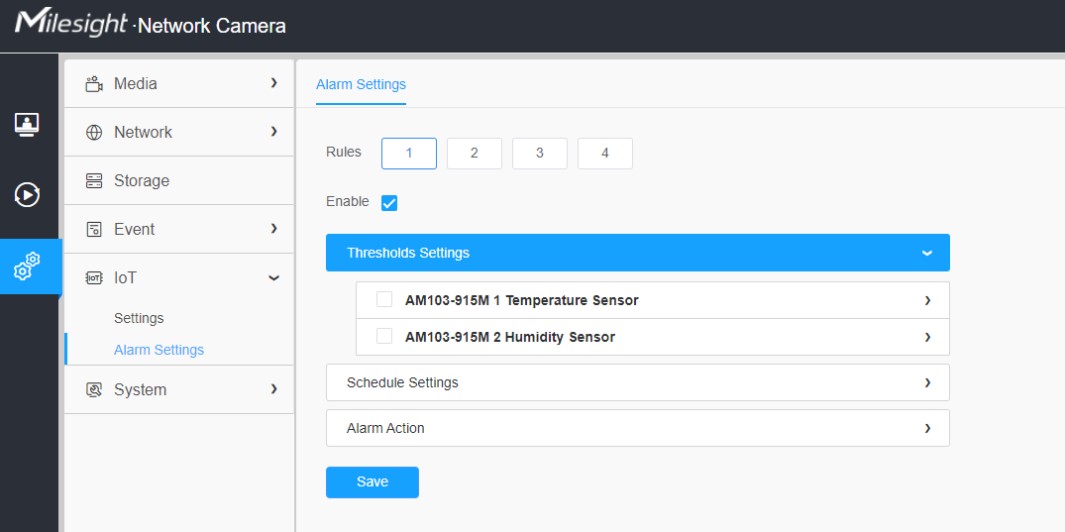Expand Temperature Sensor row arrow
Screen dimensions: 1065x532
point(928,300)
